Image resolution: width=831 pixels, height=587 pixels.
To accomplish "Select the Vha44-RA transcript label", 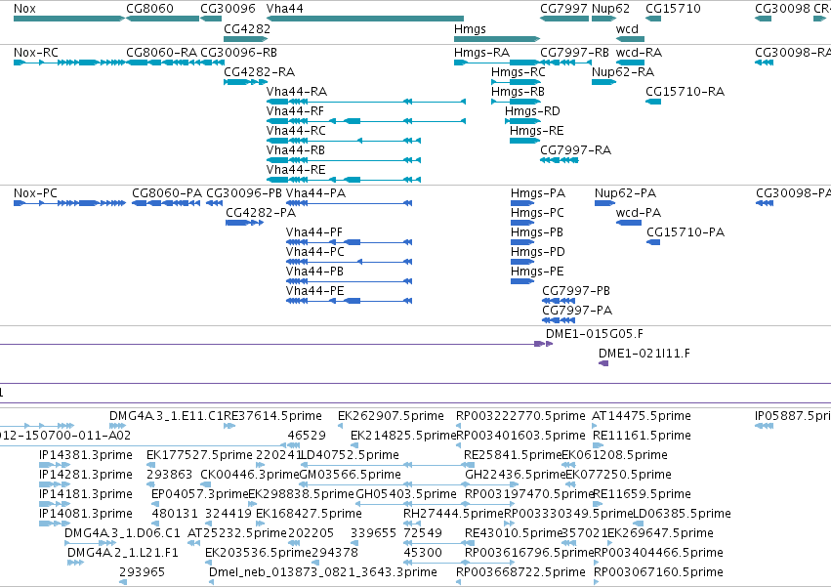I will pos(297,92).
